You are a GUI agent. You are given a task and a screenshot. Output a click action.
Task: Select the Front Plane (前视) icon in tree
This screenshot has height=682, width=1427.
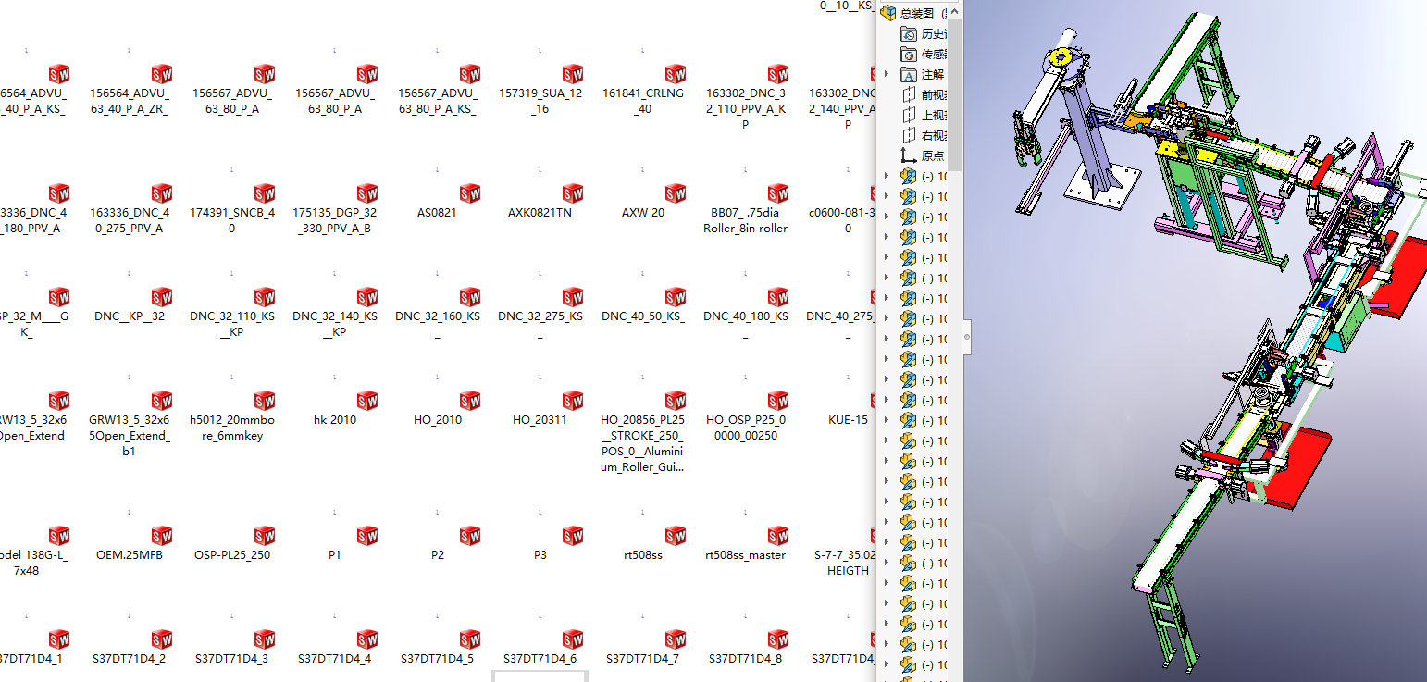pos(909,95)
